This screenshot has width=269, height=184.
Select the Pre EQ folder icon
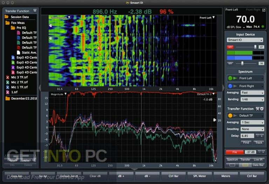pos(13,28)
